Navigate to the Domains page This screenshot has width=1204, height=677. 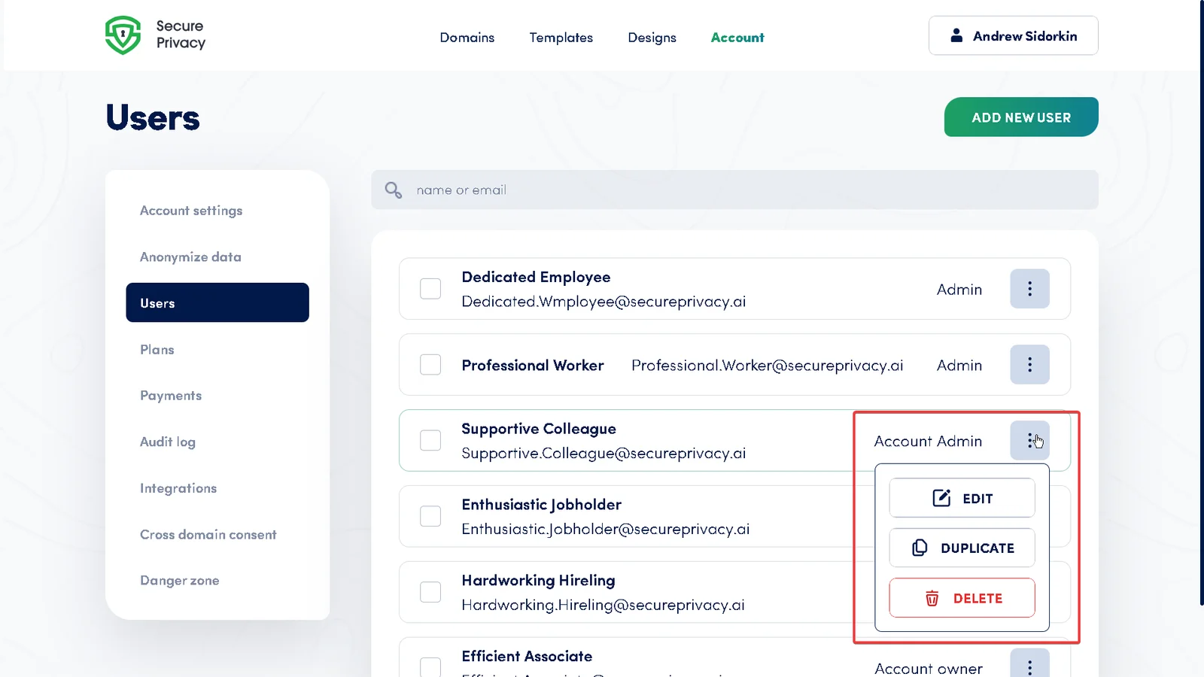tap(467, 37)
